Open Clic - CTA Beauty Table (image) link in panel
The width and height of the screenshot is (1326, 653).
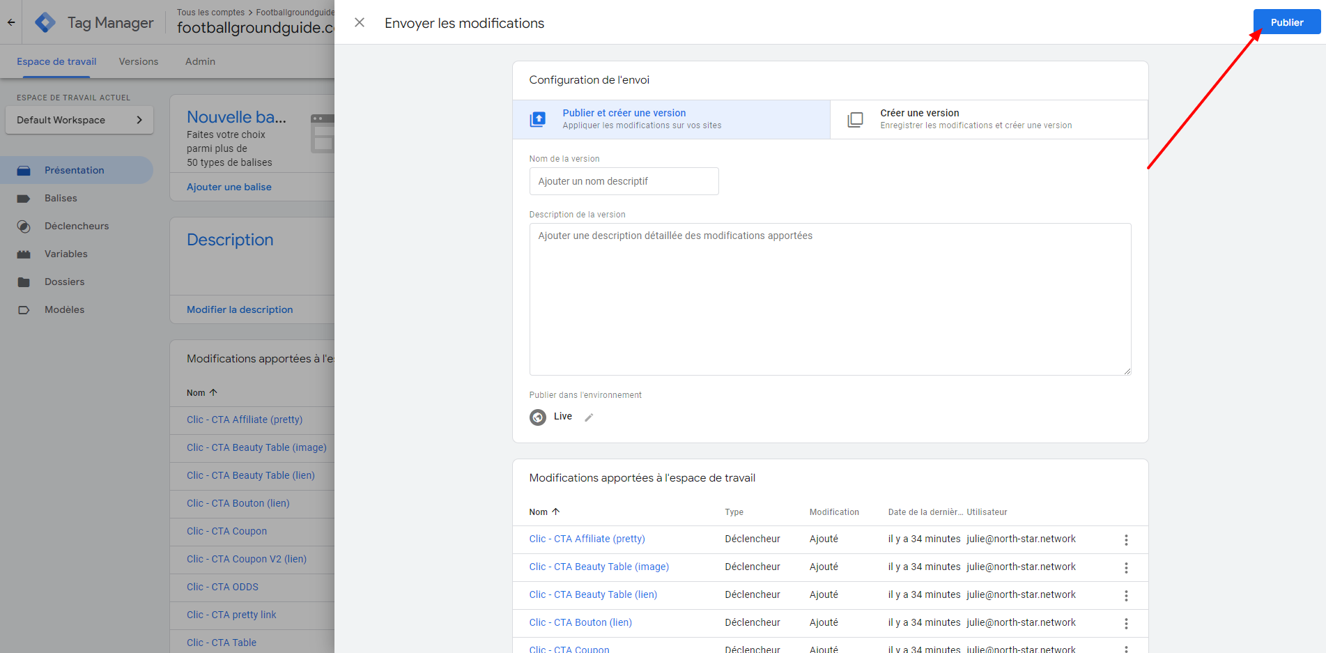click(599, 567)
